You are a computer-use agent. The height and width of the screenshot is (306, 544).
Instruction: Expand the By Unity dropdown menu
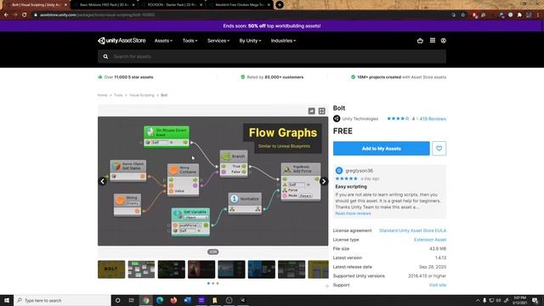(250, 41)
